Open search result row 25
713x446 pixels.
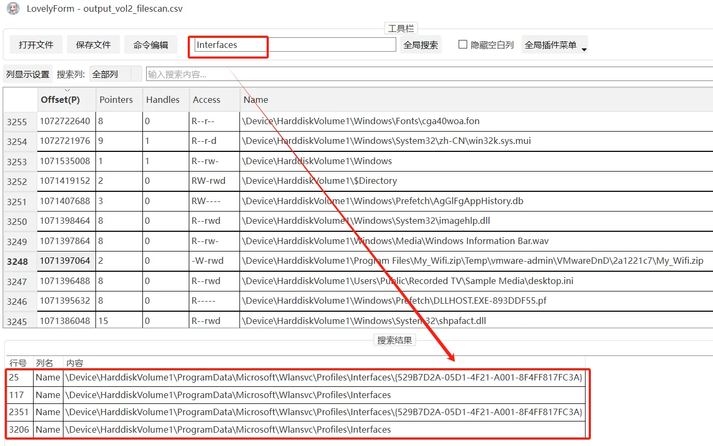point(297,377)
